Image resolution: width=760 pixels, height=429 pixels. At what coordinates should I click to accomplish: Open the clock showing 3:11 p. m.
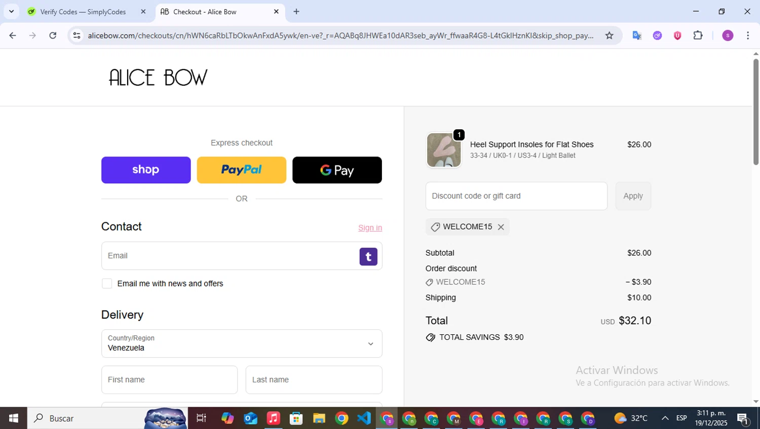[x=711, y=418]
